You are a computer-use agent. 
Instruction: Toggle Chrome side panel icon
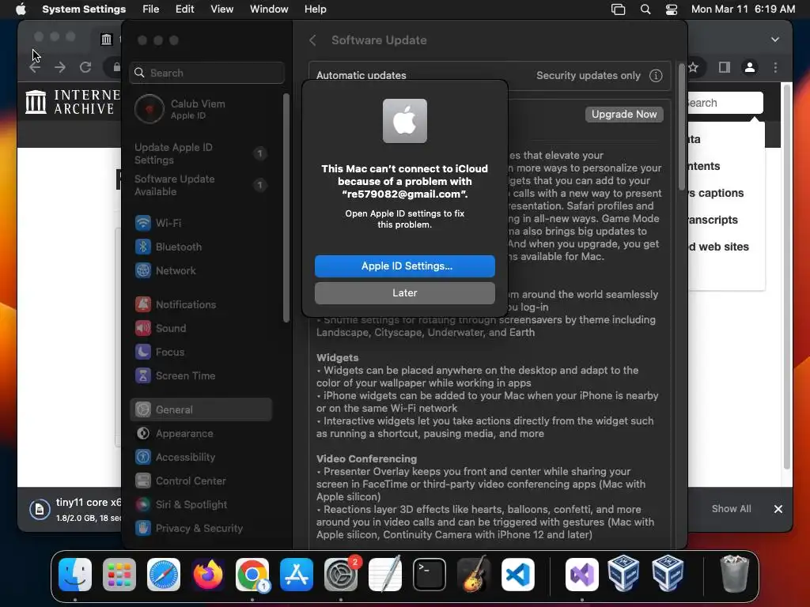click(725, 67)
